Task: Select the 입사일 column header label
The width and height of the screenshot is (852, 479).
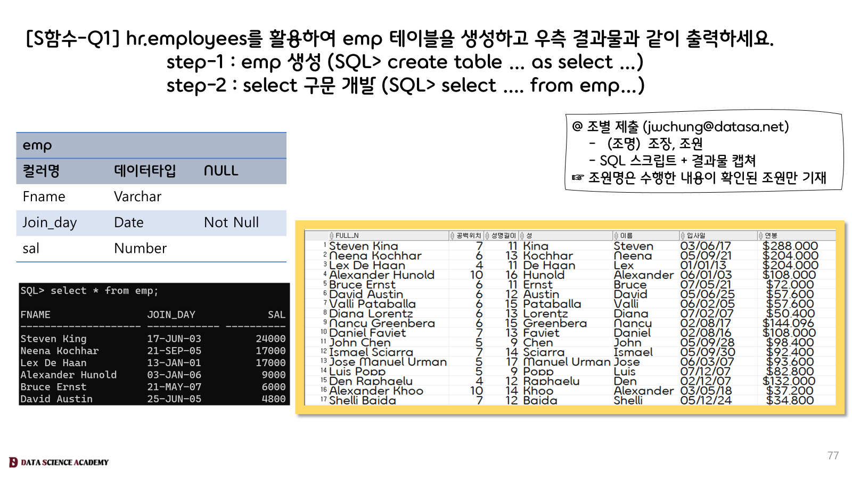Action: pos(696,236)
